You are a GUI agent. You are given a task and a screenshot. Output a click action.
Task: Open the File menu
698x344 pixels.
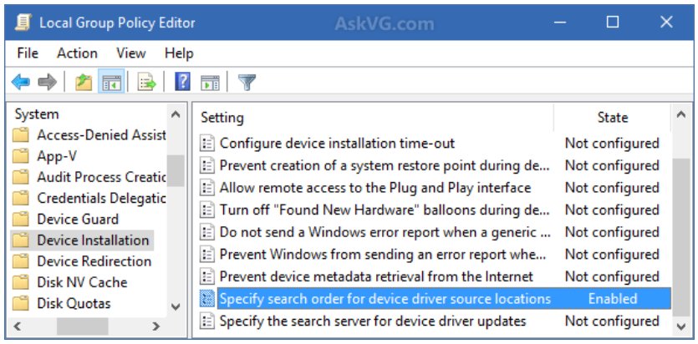(28, 53)
